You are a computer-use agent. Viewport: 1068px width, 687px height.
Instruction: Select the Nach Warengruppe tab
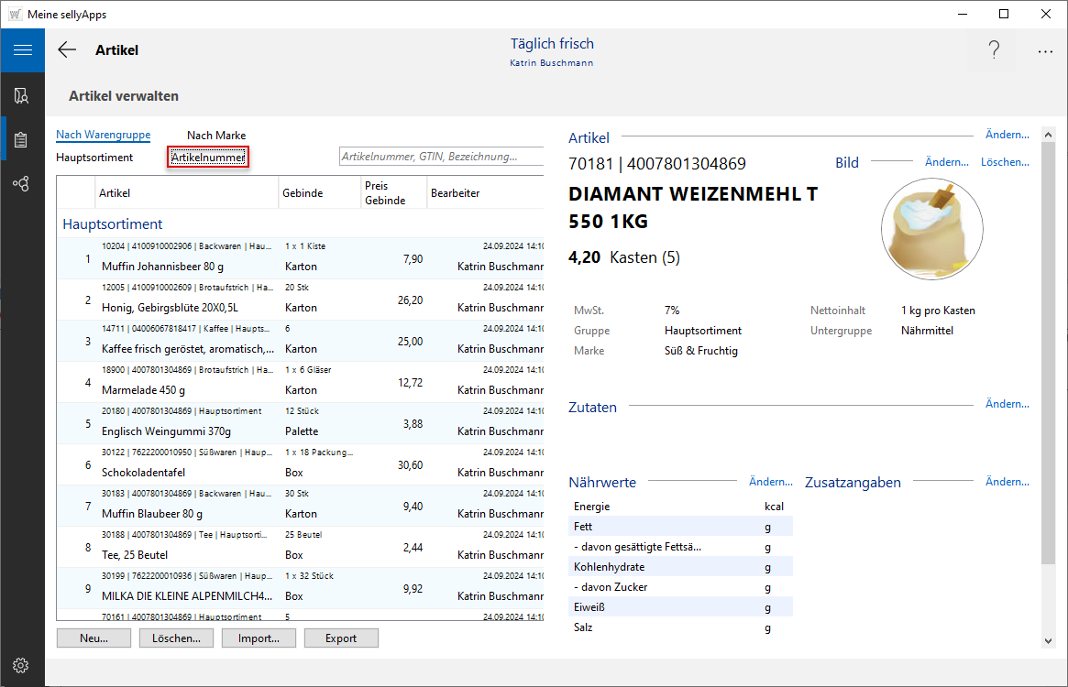point(103,136)
